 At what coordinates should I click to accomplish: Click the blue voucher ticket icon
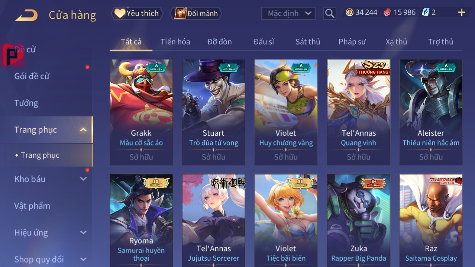426,12
